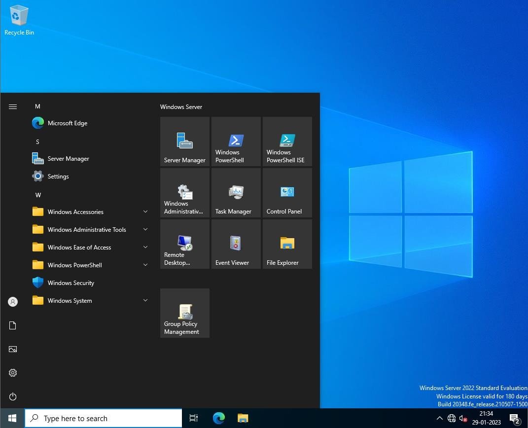Open File Explorer from the taskbar
Screen dimensions: 528x428
(x=243, y=418)
